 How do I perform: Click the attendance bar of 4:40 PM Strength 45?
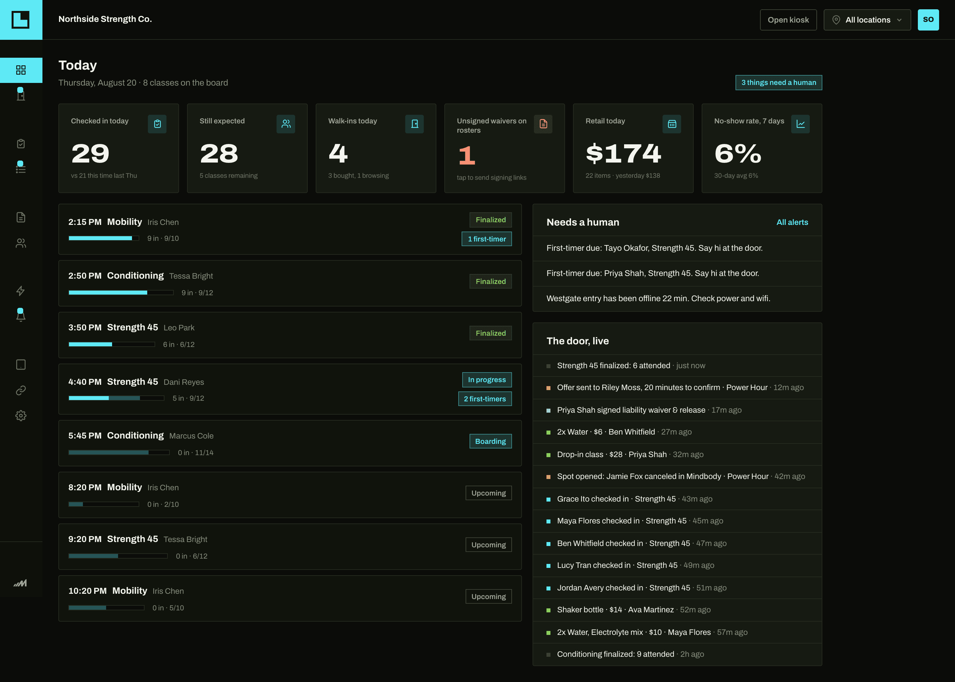116,398
